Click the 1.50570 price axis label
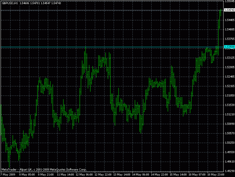This screenshot has width=235, height=177. tap(230, 133)
